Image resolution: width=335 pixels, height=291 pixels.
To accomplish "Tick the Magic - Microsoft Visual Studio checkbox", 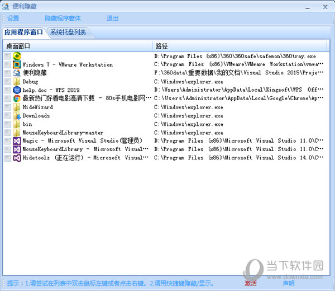I will tap(8, 141).
